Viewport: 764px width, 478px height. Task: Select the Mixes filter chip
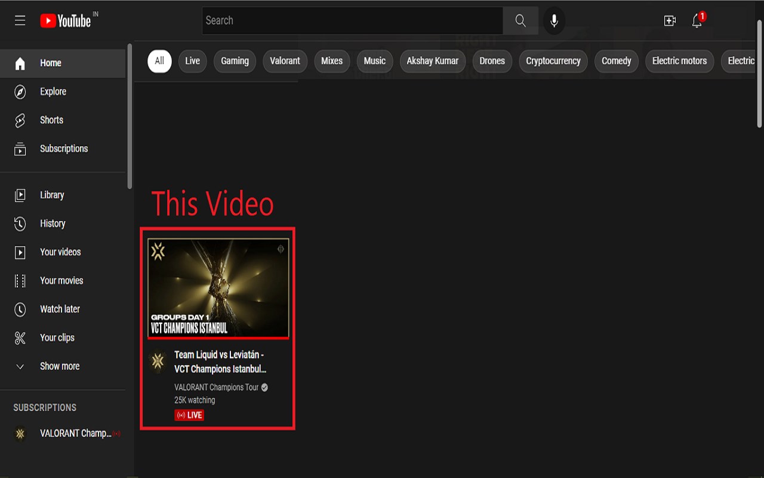coord(332,61)
